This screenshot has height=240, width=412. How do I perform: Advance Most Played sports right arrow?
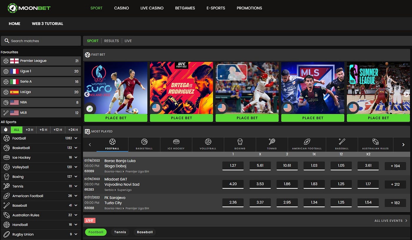pos(403,145)
